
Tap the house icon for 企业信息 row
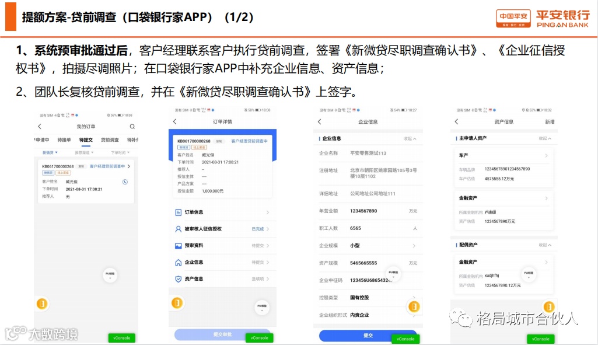point(178,263)
